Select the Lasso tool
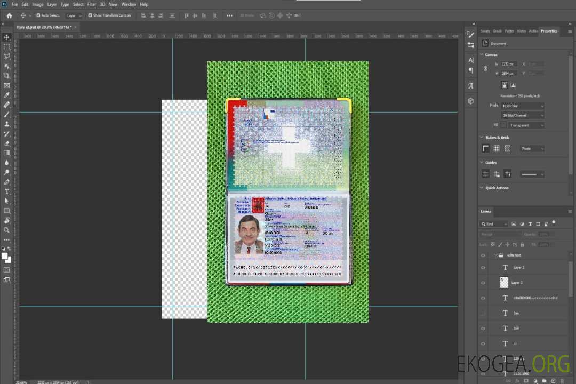This screenshot has height=384, width=576. (6, 56)
